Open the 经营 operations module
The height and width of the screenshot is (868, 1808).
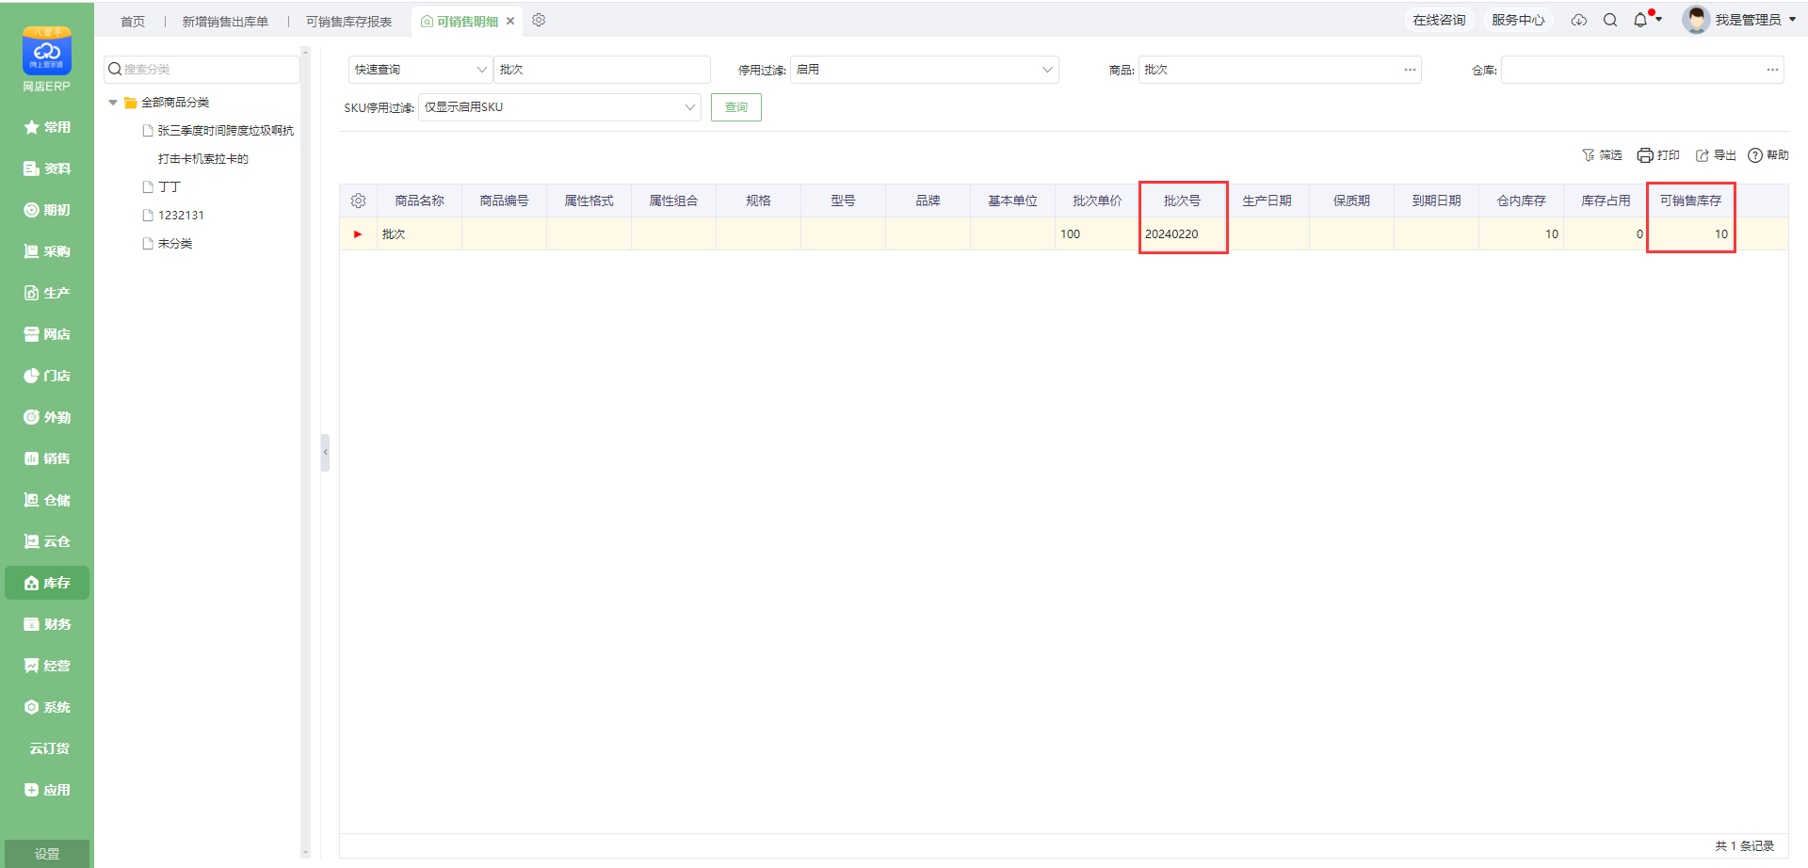click(47, 666)
